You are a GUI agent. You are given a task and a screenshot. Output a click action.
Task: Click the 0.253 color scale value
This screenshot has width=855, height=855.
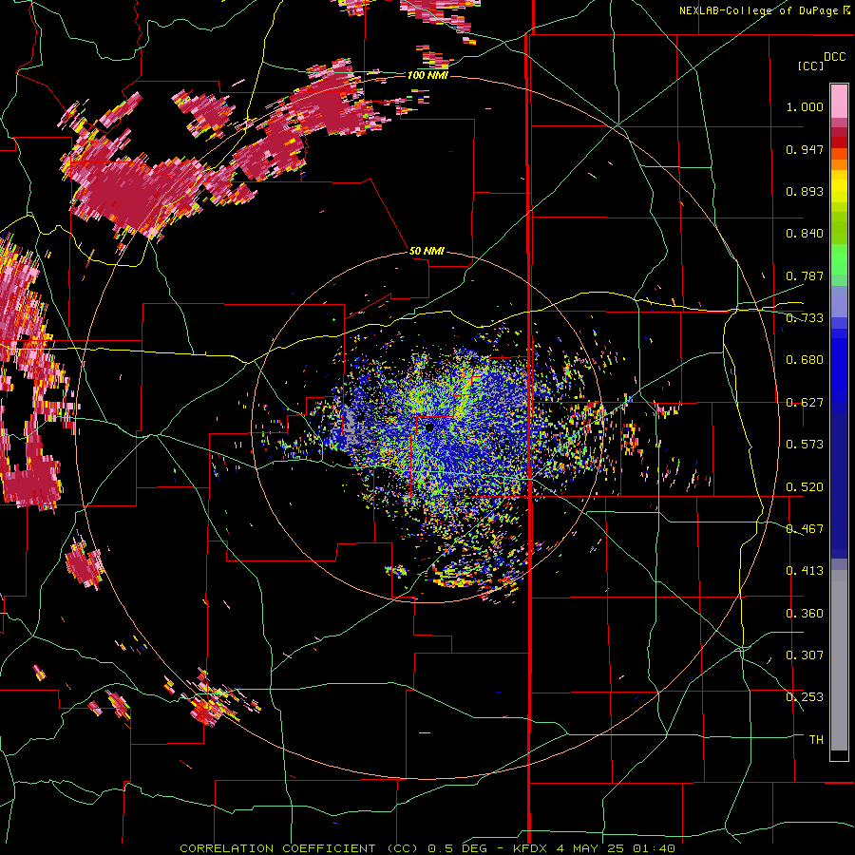click(805, 697)
